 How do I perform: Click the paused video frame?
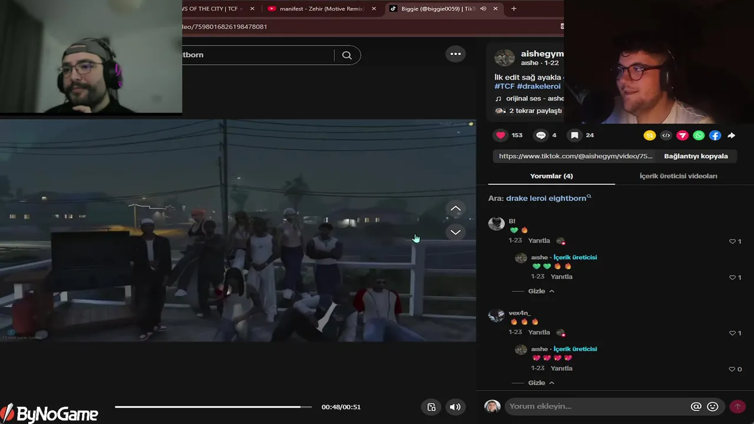pos(238,230)
